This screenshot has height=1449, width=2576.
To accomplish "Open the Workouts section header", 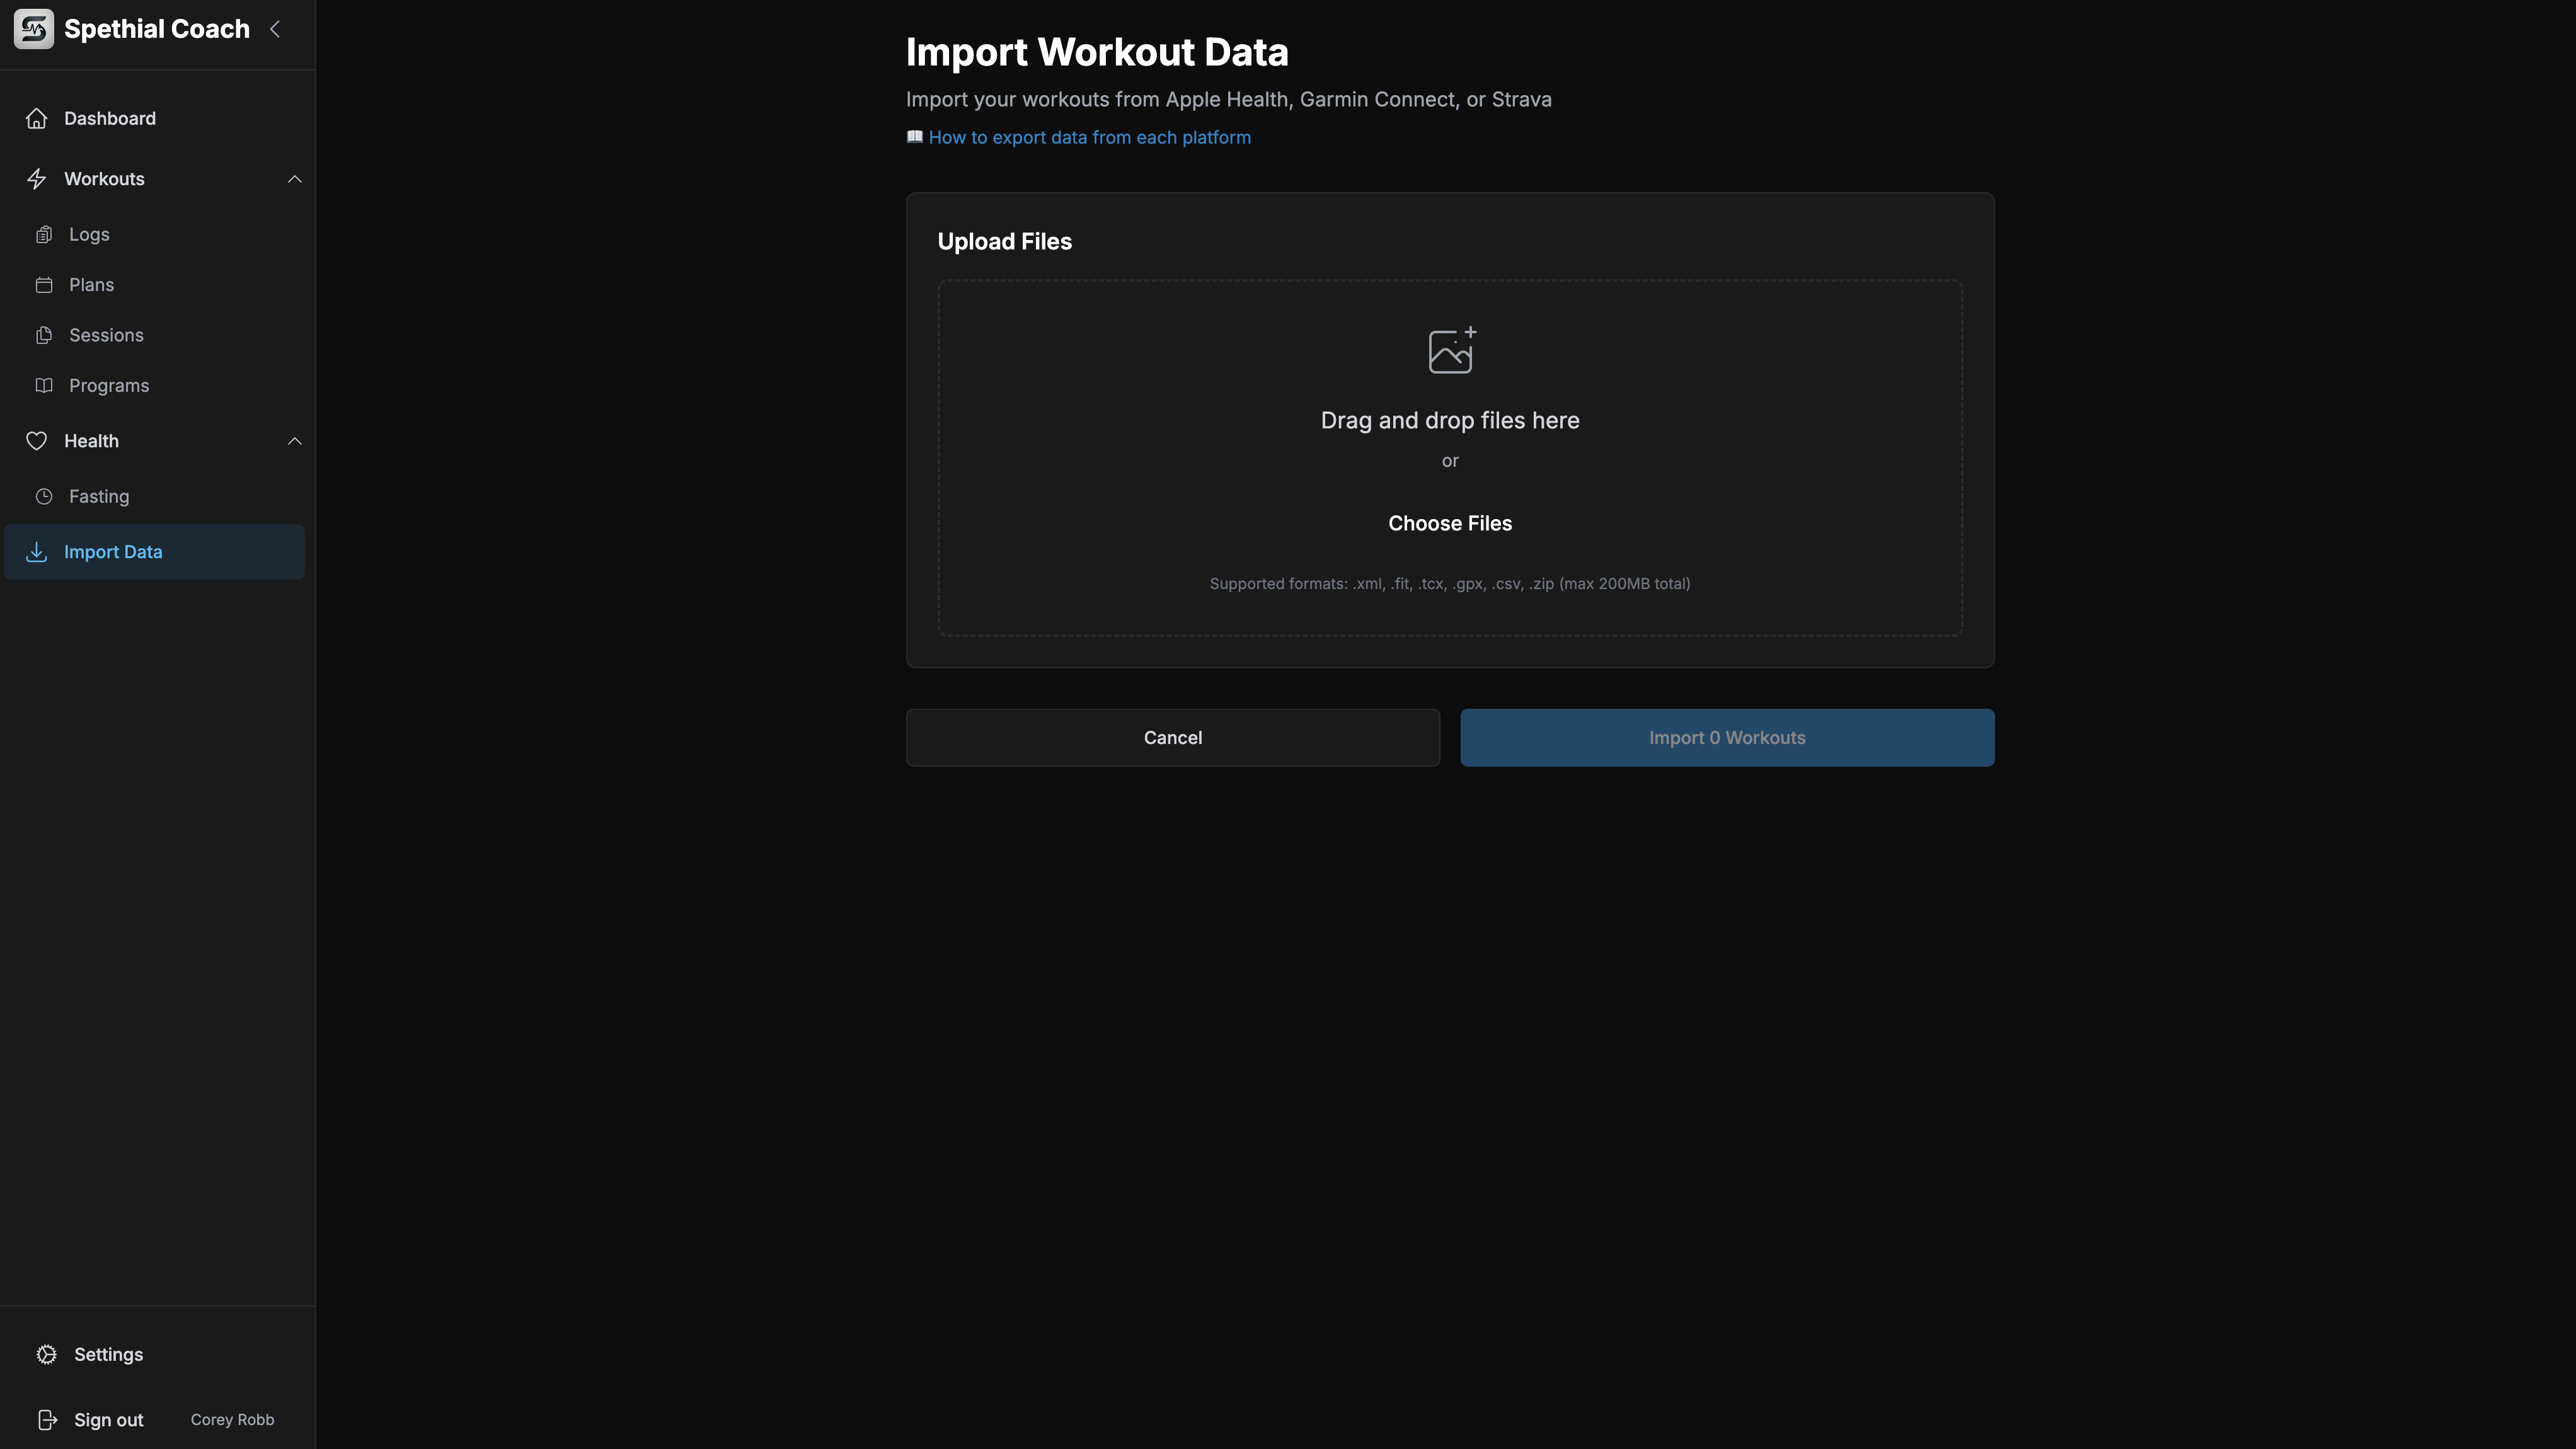I will [105, 178].
